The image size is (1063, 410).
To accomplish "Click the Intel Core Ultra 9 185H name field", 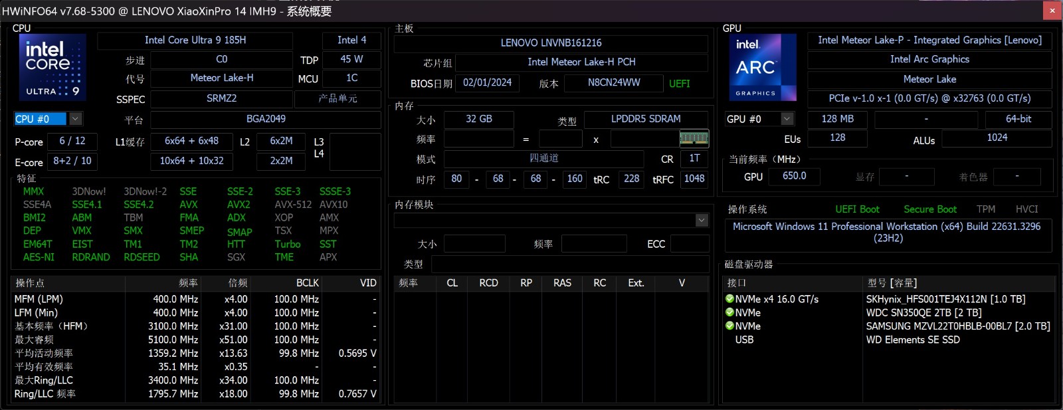I will click(195, 41).
